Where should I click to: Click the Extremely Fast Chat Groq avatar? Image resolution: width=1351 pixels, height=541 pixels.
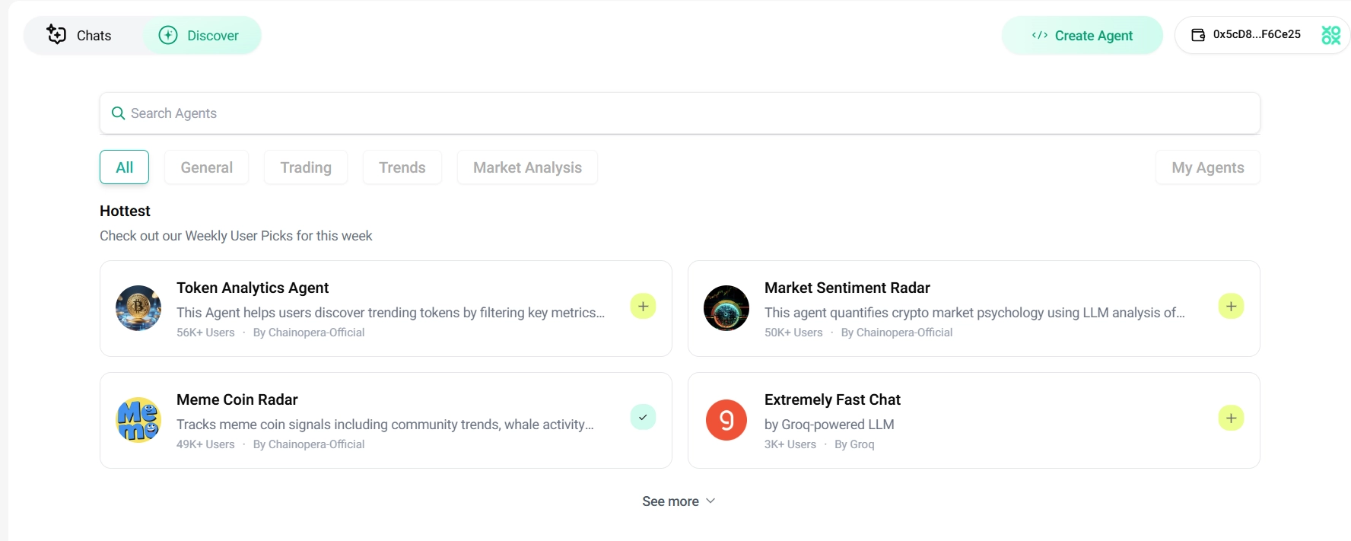tap(726, 420)
